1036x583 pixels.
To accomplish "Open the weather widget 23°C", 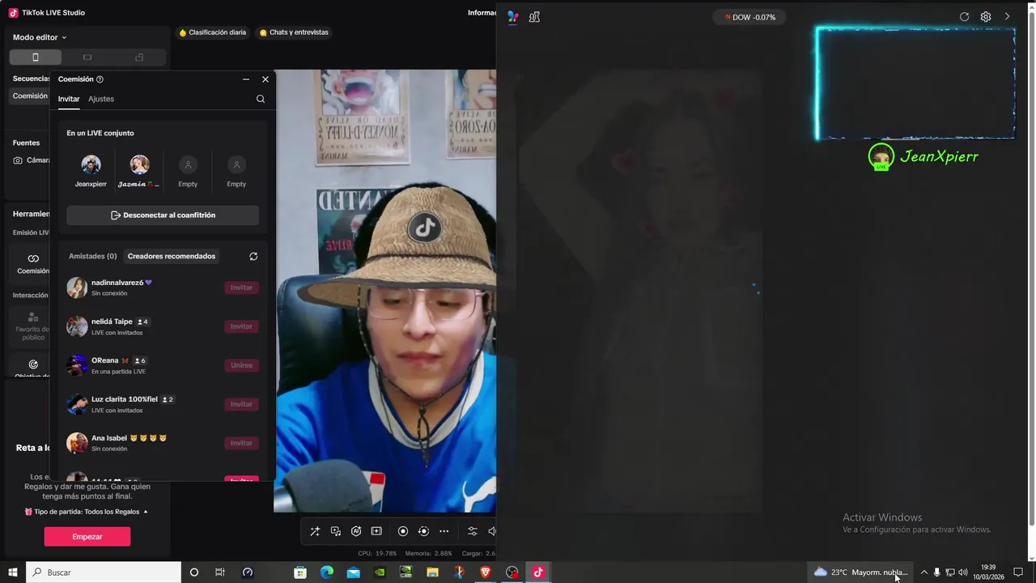I will tap(860, 572).
